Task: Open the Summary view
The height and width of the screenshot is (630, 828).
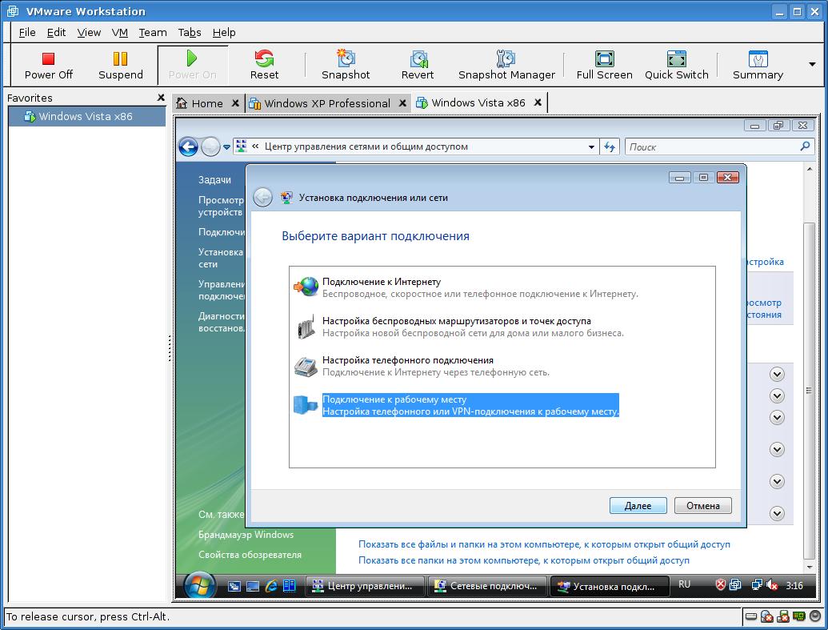Action: pyautogui.click(x=758, y=66)
